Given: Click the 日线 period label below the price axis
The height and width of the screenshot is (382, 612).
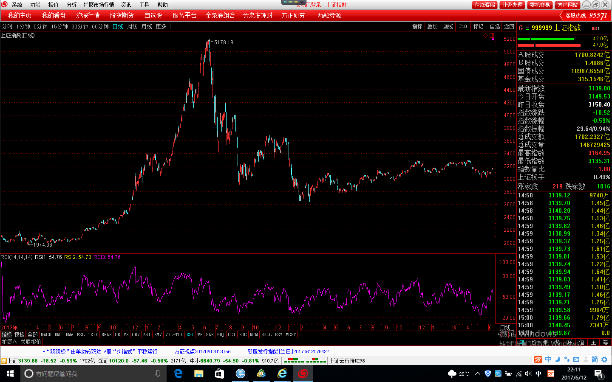Looking at the screenshot, I should click(x=505, y=327).
